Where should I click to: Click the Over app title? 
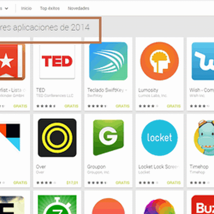click(41, 167)
